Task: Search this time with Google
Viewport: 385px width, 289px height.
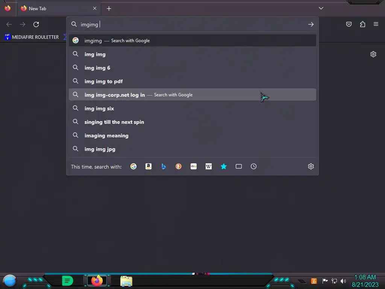Action: coord(133,166)
